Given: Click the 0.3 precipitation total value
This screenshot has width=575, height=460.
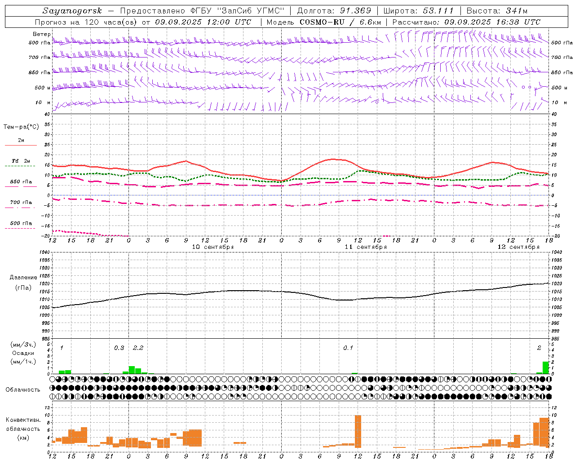Looking at the screenshot, I should 119,348.
